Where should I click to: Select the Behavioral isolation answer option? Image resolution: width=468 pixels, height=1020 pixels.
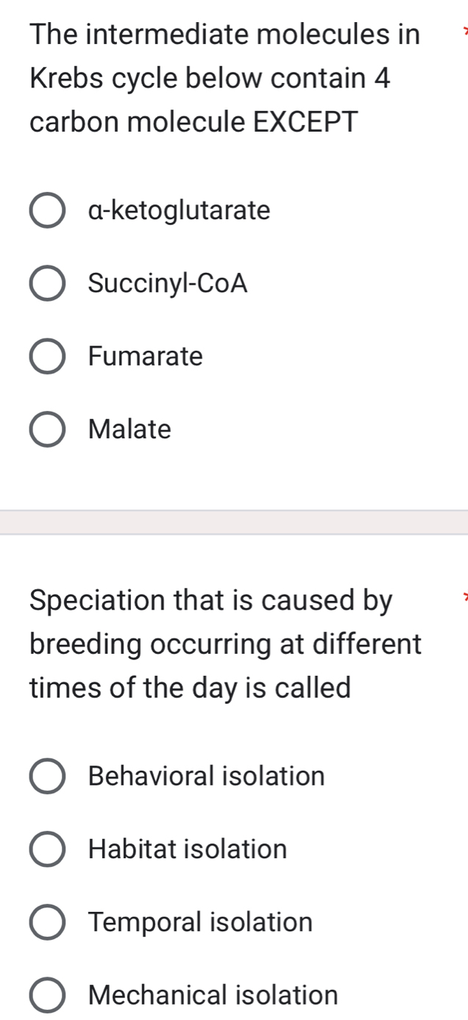pyautogui.click(x=46, y=776)
